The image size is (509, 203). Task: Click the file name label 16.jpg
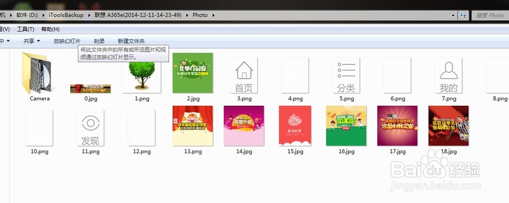tap(346, 152)
